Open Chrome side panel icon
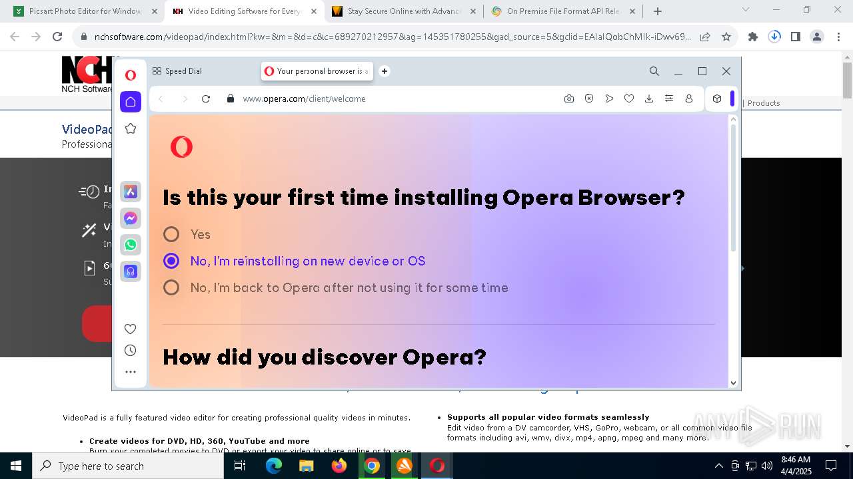Screen dimensions: 853x479 coord(796,37)
